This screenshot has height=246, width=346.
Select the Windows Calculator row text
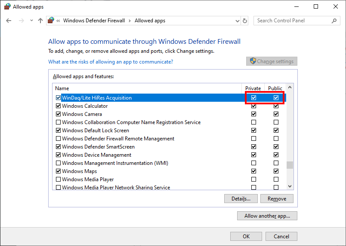pyautogui.click(x=85, y=106)
